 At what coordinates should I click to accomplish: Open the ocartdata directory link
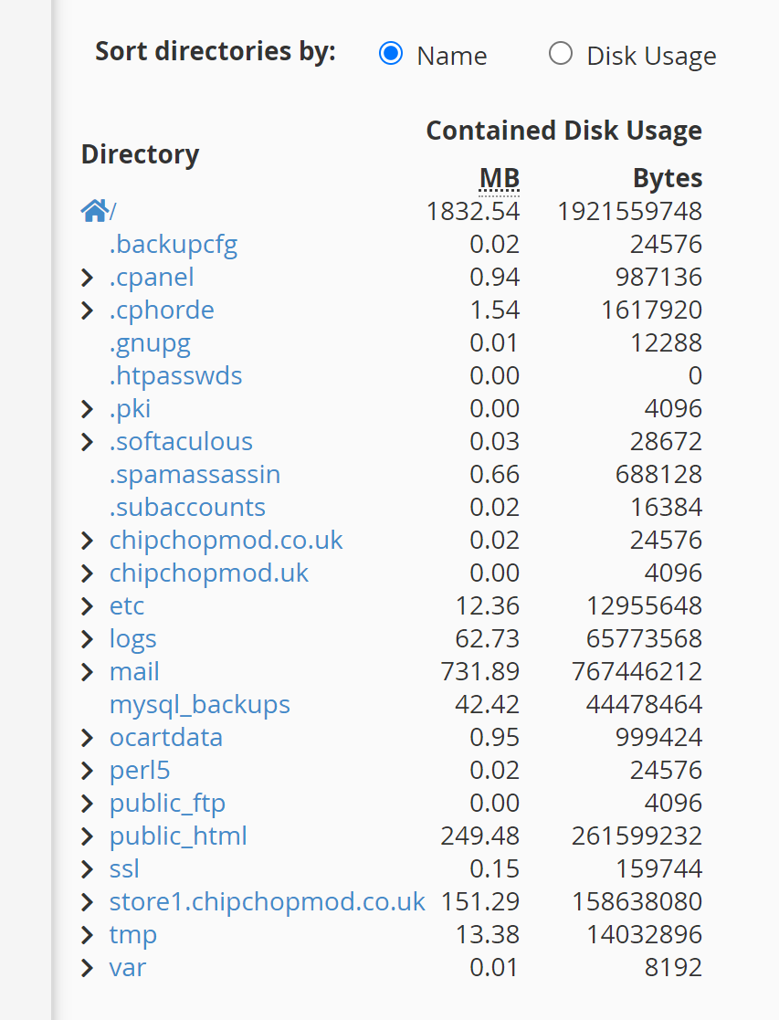[165, 738]
